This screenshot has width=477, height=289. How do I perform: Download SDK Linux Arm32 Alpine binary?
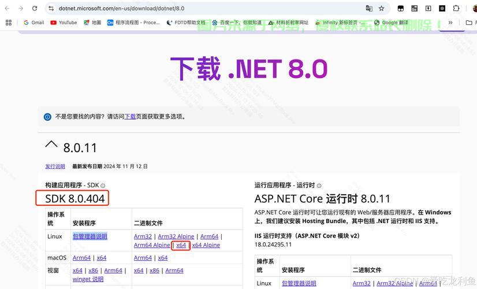coord(176,236)
